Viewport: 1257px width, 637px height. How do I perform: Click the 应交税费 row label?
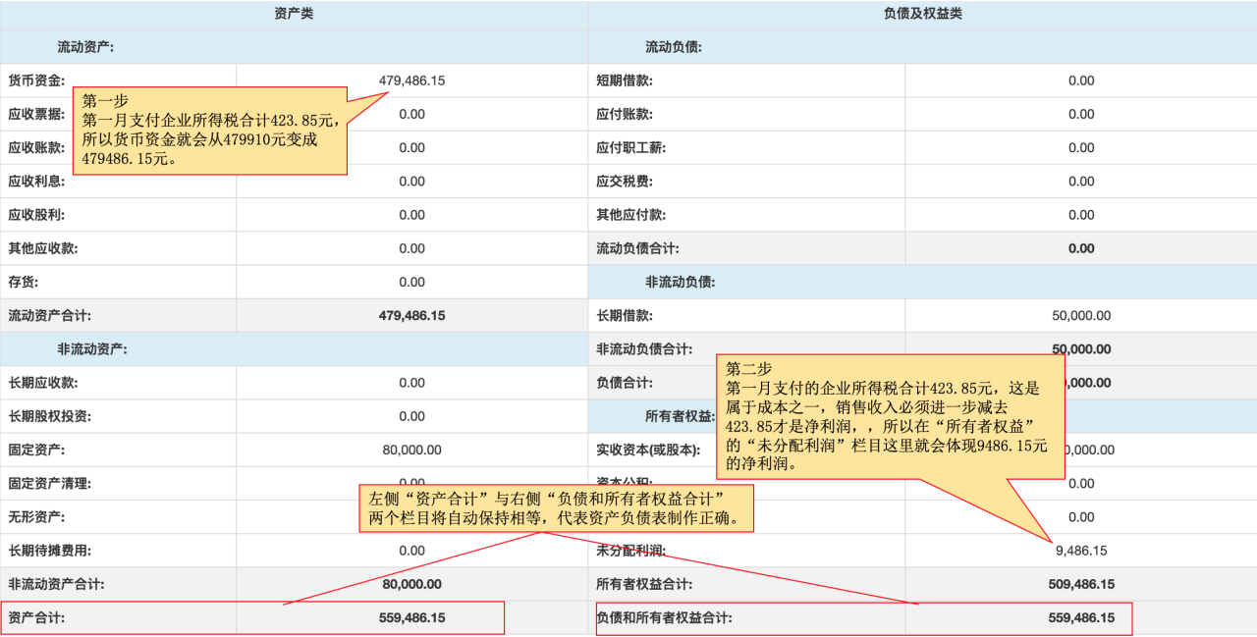coord(625,182)
